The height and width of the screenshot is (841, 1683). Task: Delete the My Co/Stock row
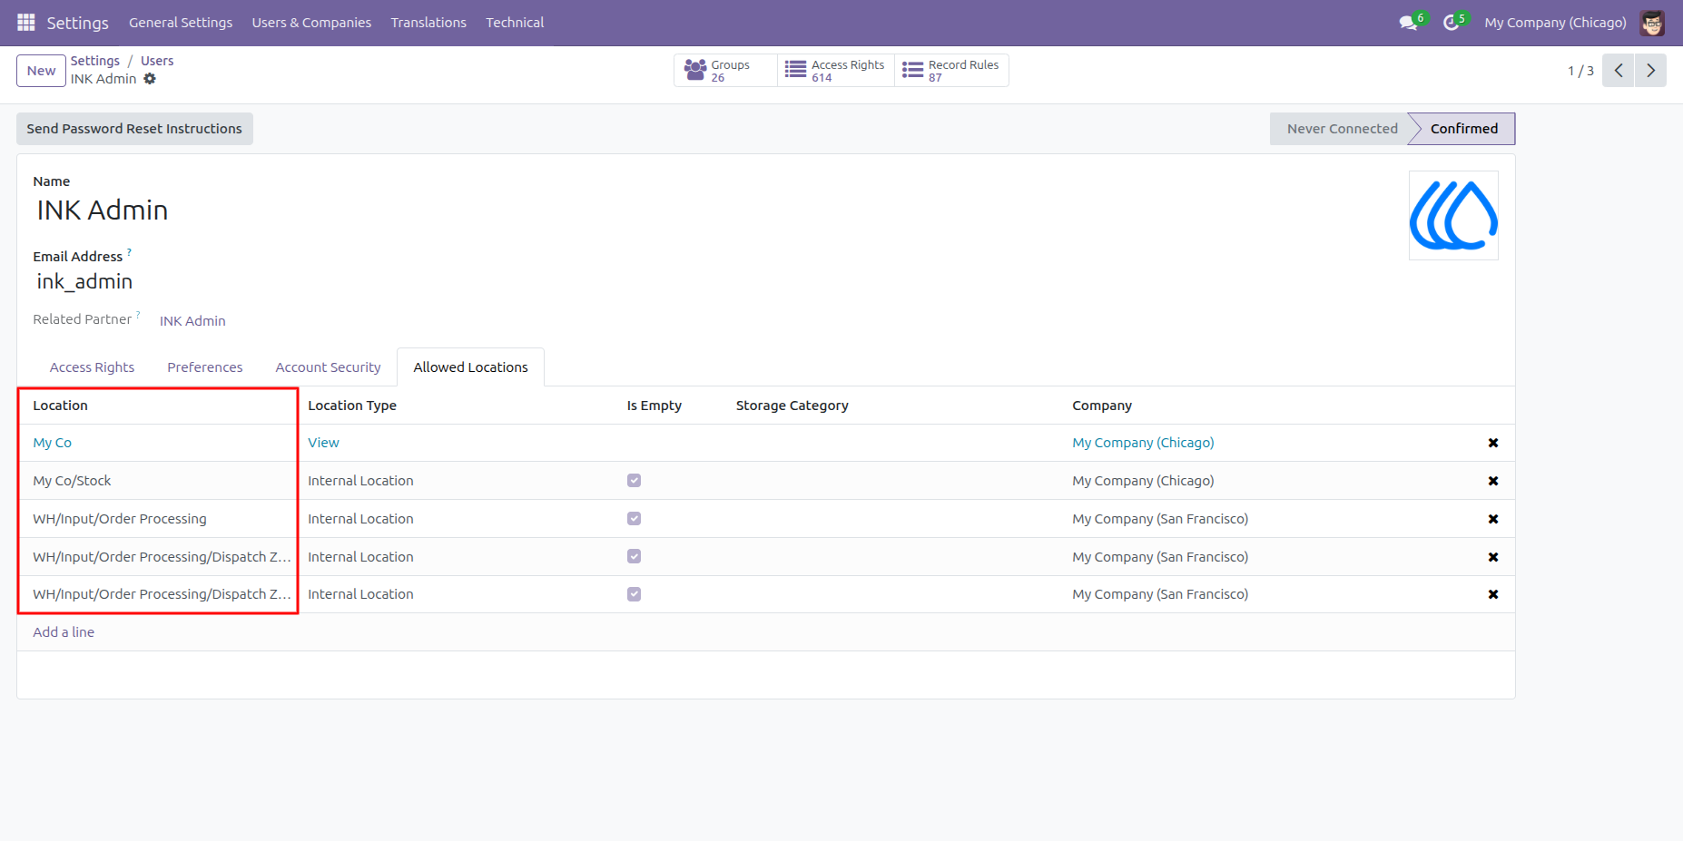coord(1493,481)
